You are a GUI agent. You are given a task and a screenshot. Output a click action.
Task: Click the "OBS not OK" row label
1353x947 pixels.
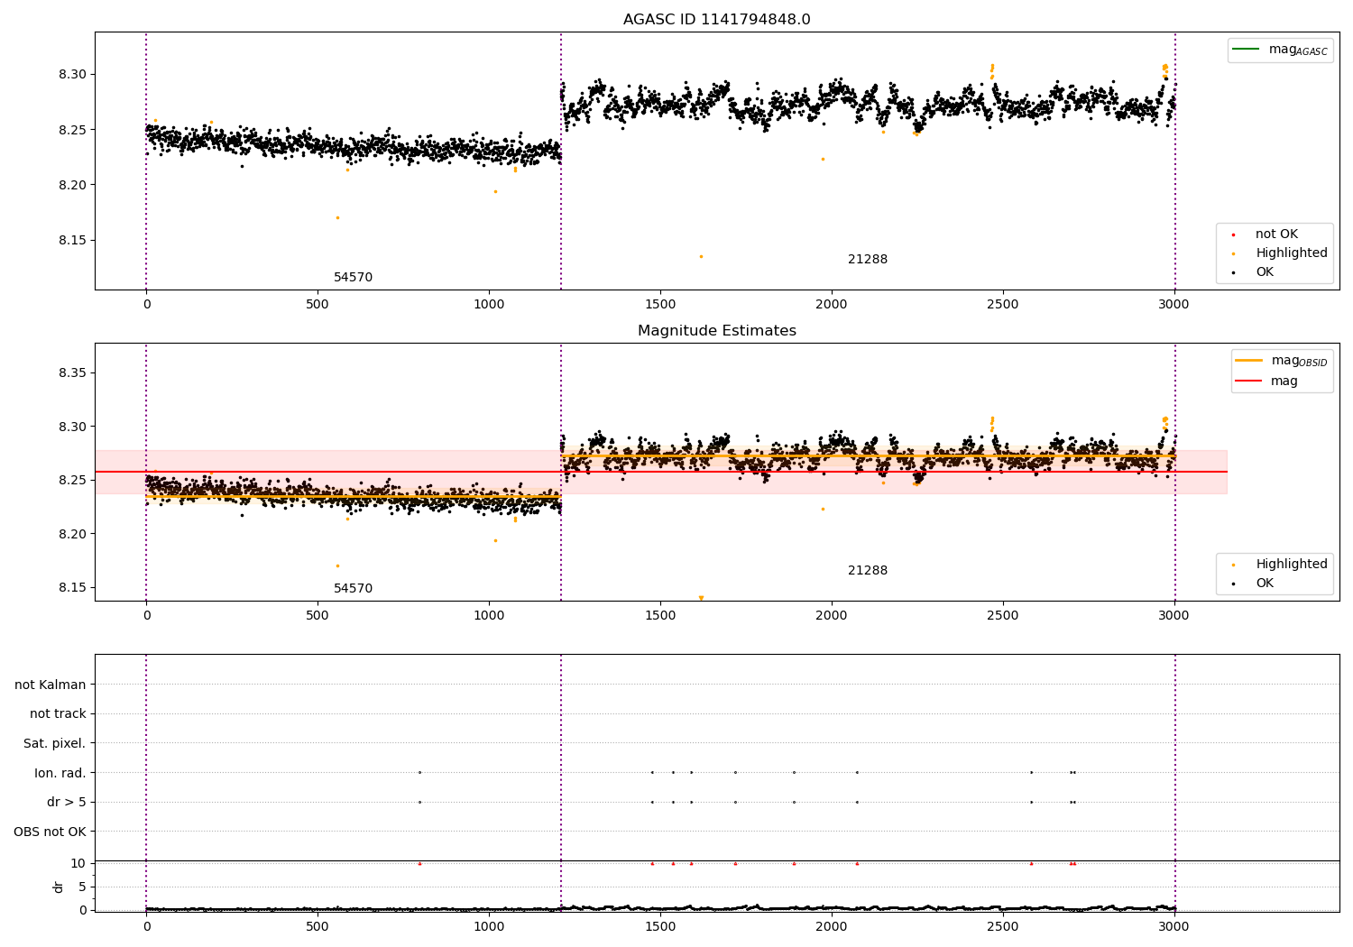(51, 832)
